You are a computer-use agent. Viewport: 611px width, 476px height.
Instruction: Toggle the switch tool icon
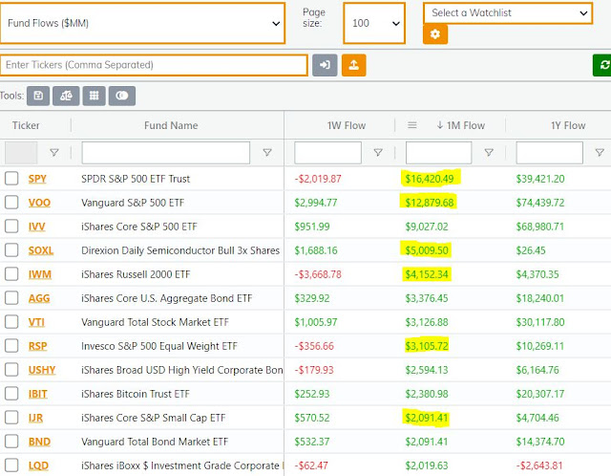click(122, 96)
